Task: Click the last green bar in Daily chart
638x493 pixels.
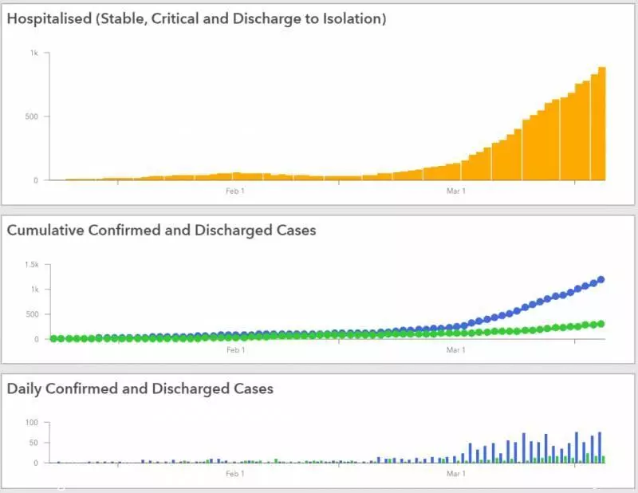Action: 604,459
